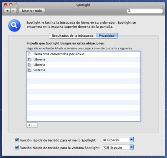
Task: Click the back navigation arrow
Action: [x=7, y=11]
